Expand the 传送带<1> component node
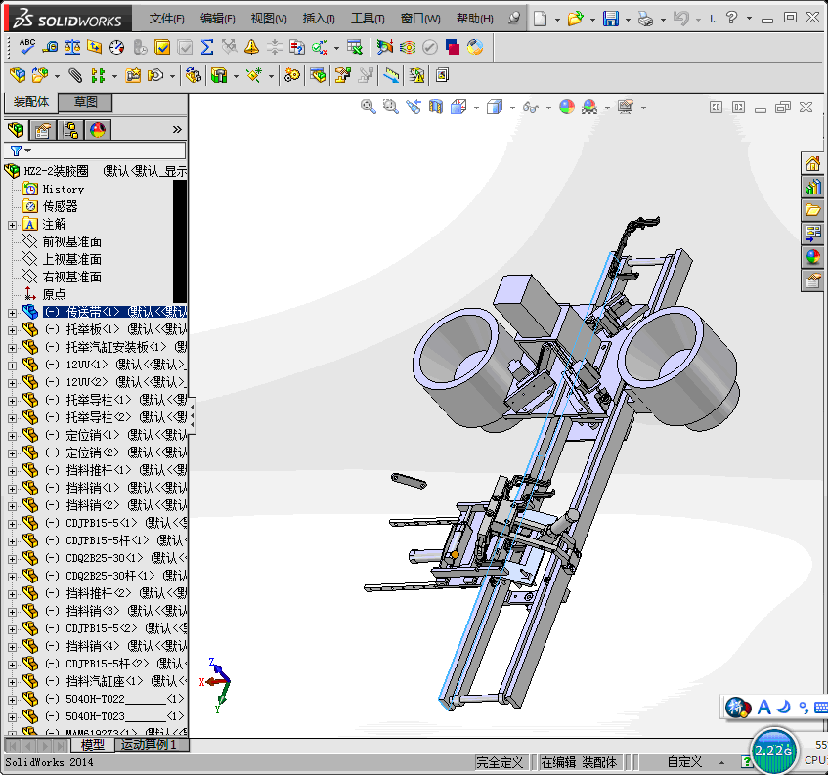 12,313
